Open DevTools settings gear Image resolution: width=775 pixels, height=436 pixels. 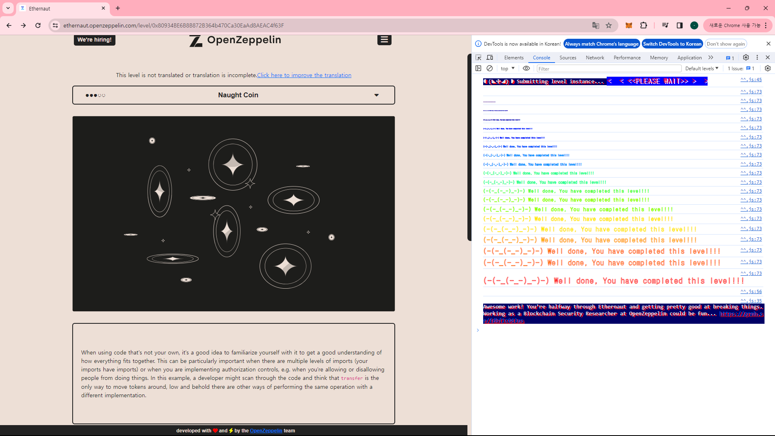pyautogui.click(x=746, y=58)
